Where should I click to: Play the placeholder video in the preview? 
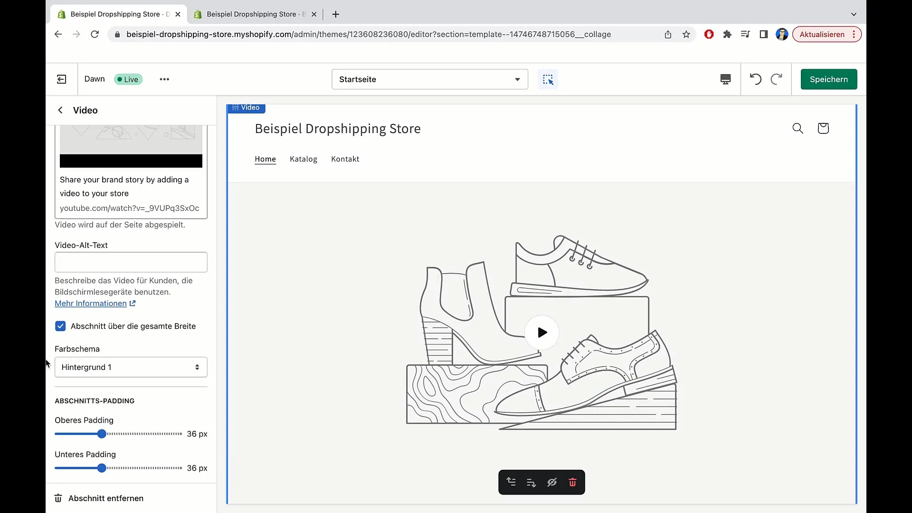click(x=542, y=332)
